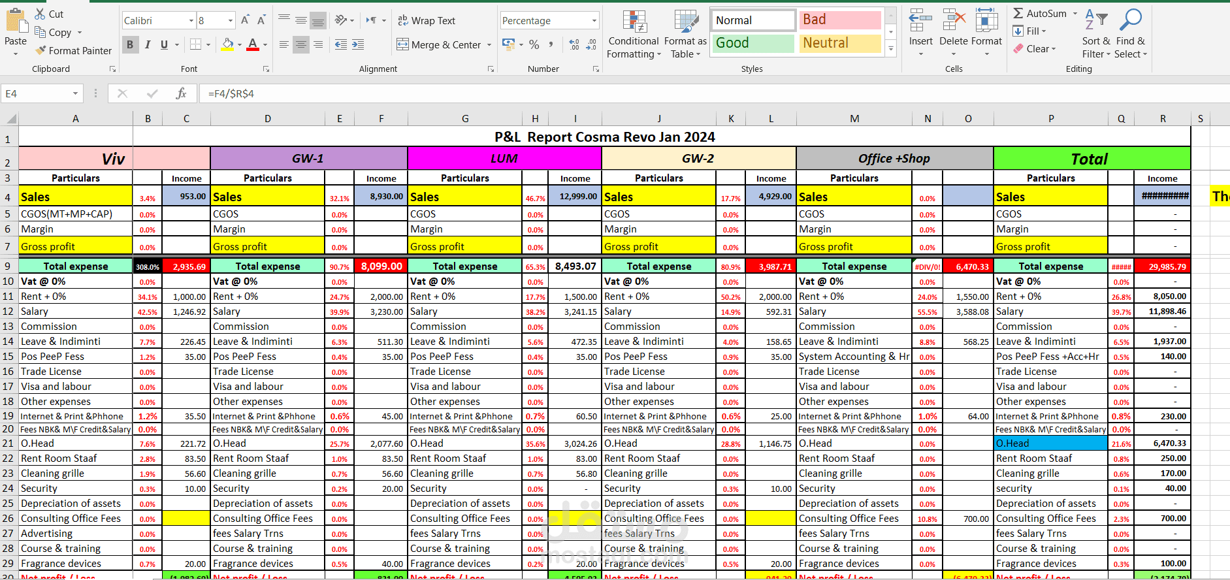Open the Clear eraser menu
The image size is (1230, 580).
coord(1035,48)
